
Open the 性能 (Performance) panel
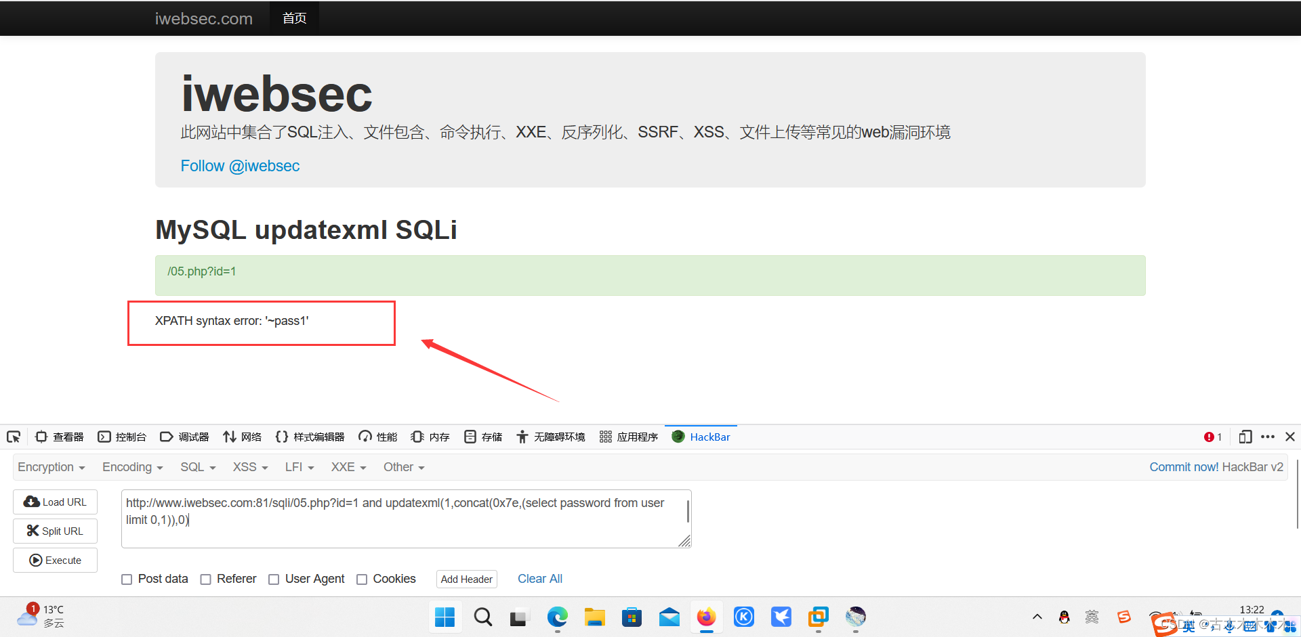[x=377, y=437]
